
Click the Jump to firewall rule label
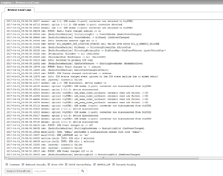pos(18,171)
